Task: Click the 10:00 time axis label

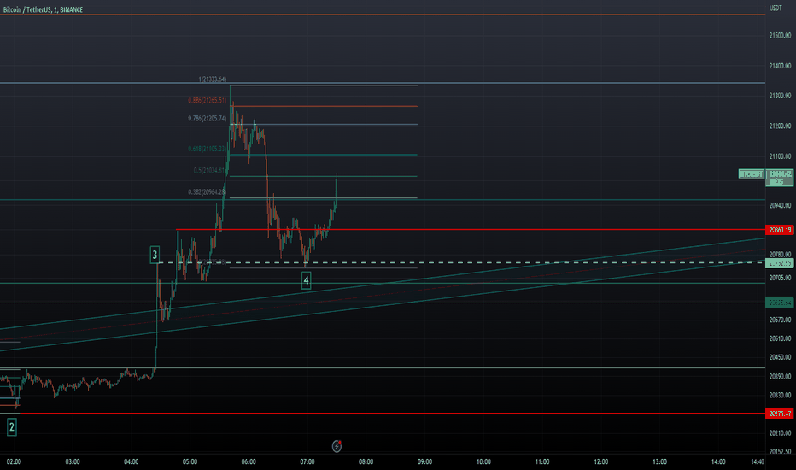Action: pos(483,461)
